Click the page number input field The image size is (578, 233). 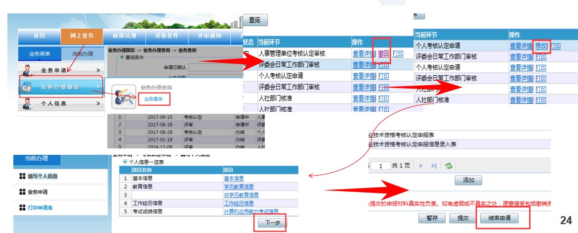coord(381,166)
